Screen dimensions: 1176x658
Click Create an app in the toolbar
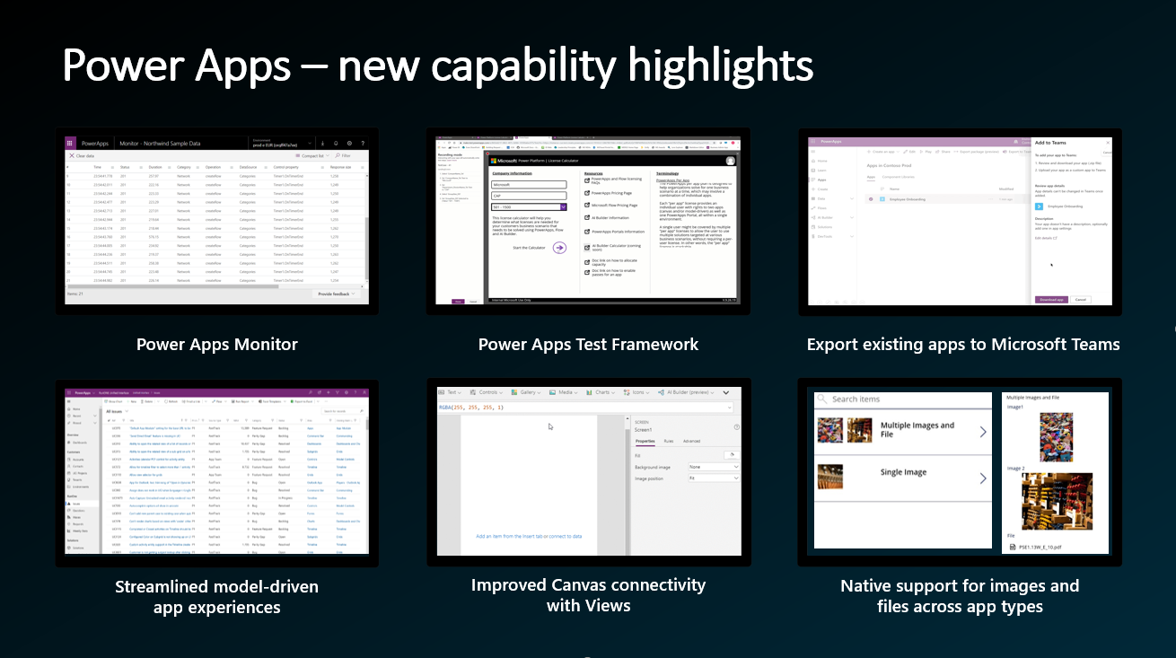pyautogui.click(x=884, y=152)
